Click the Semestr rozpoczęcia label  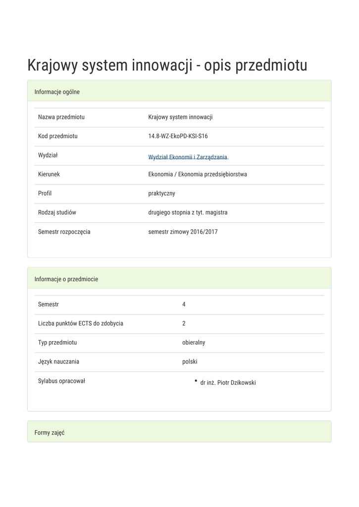tap(64, 231)
